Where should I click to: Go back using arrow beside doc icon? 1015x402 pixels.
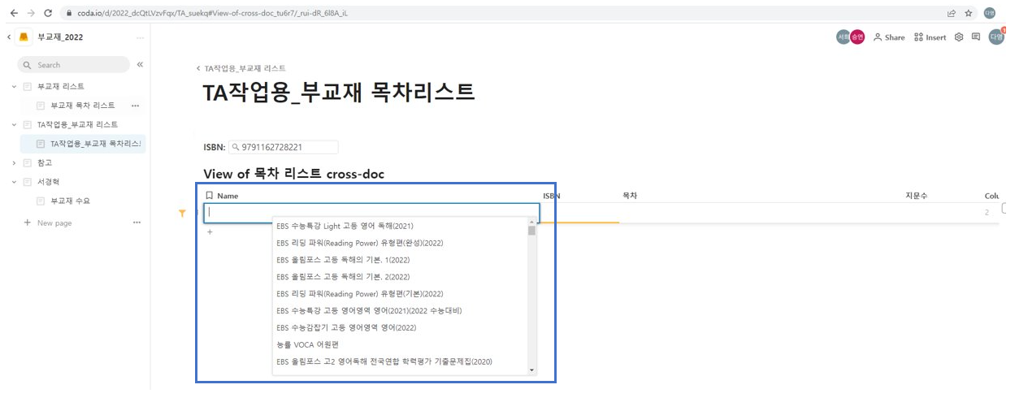(x=9, y=37)
